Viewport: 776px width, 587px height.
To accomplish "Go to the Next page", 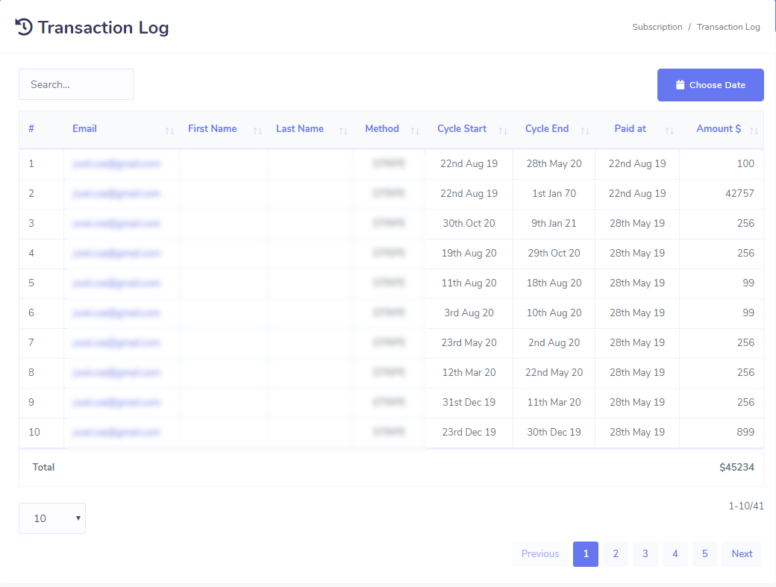I will (742, 553).
